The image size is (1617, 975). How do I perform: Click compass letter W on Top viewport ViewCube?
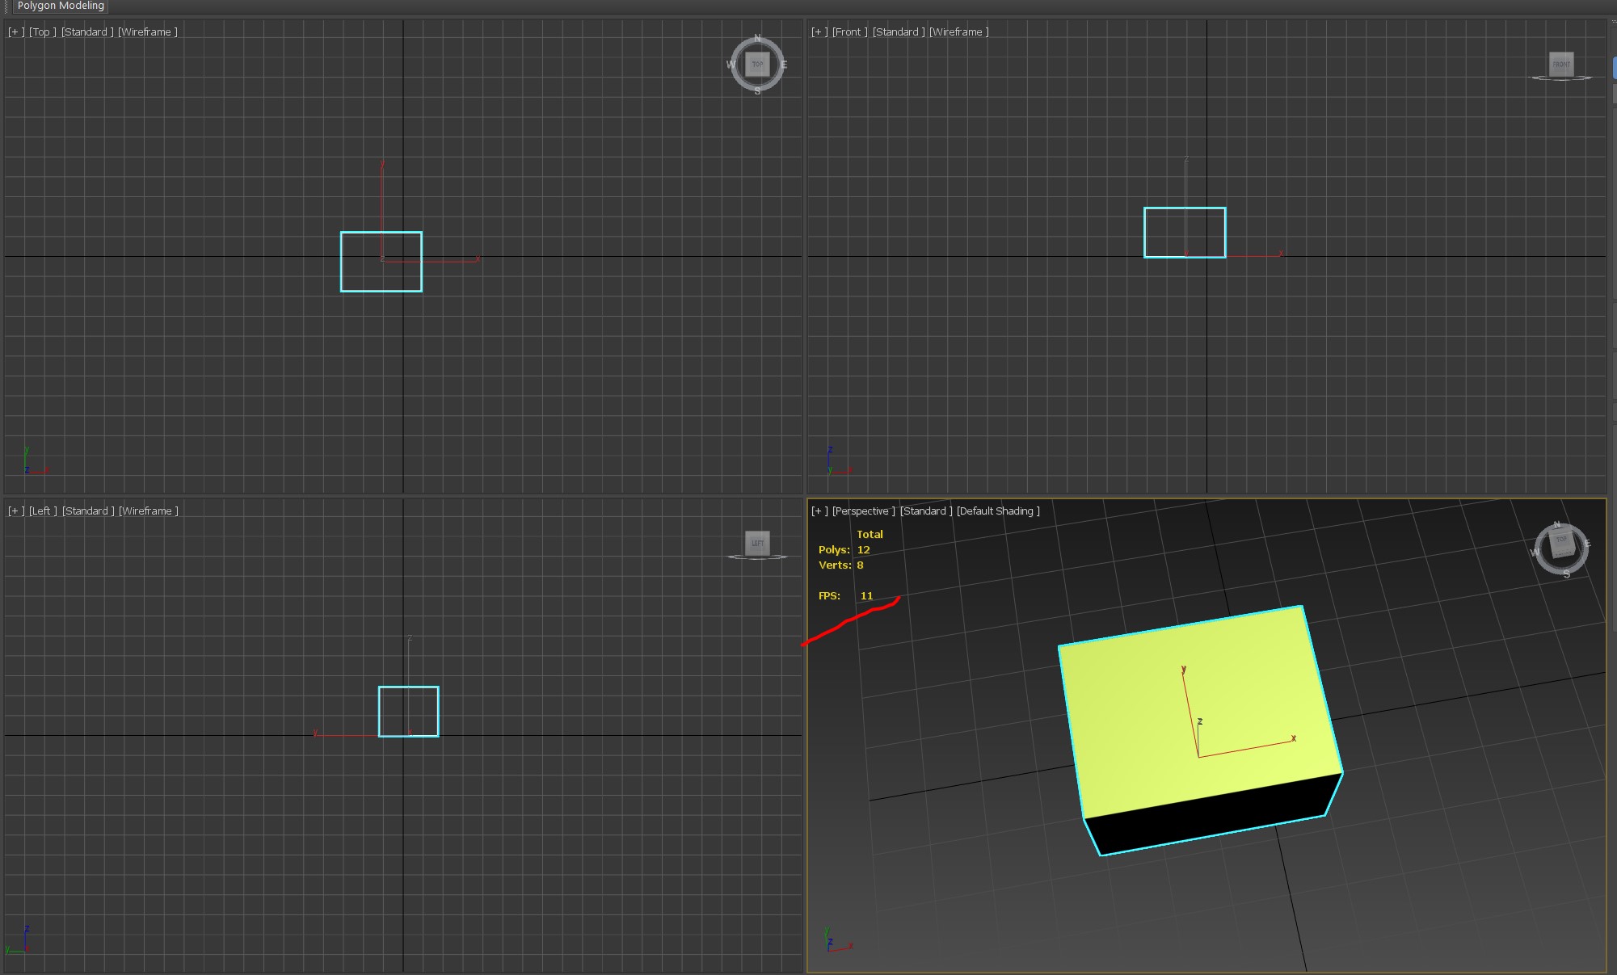click(x=731, y=65)
